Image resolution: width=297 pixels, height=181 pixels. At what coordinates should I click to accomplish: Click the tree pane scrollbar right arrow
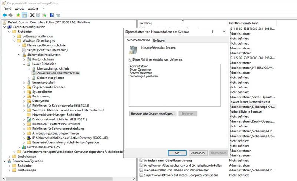click(x=134, y=178)
